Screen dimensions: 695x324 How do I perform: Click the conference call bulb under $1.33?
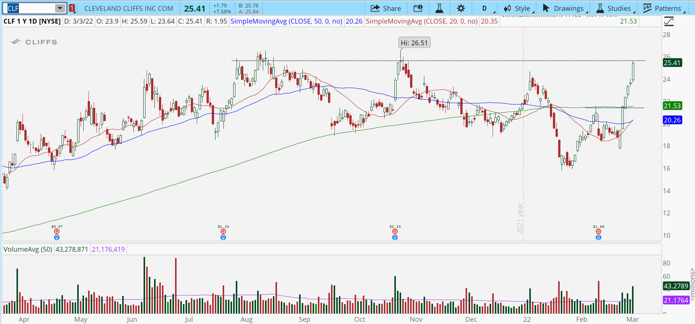[223, 237]
